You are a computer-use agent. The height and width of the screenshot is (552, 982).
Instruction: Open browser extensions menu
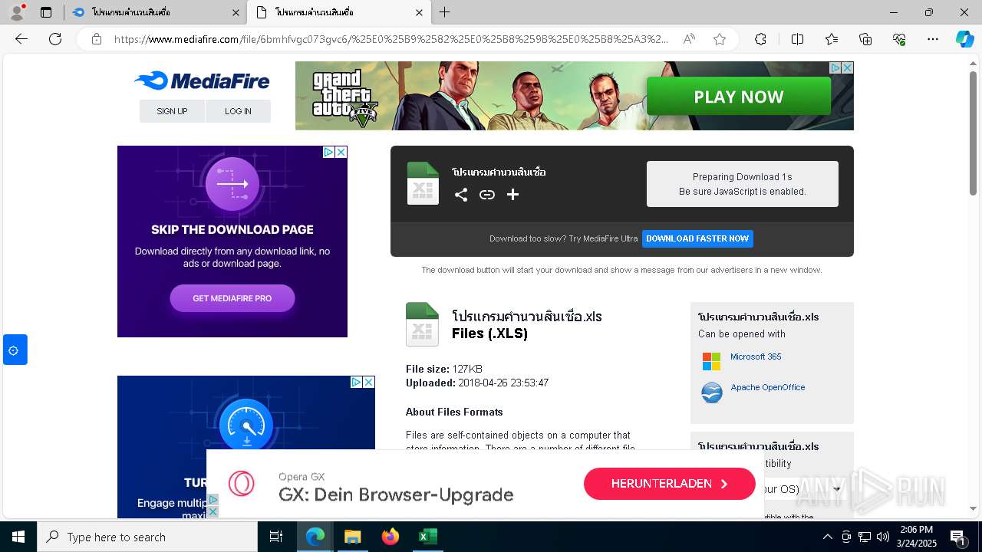click(760, 39)
